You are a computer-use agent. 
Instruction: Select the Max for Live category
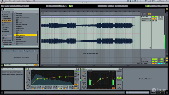click(x=7, y=25)
